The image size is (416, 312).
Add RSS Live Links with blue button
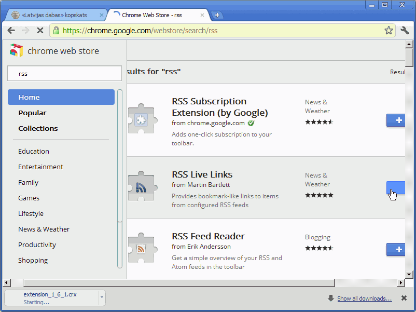(396, 188)
